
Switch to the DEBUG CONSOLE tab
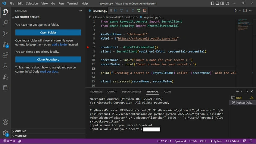click(132, 92)
